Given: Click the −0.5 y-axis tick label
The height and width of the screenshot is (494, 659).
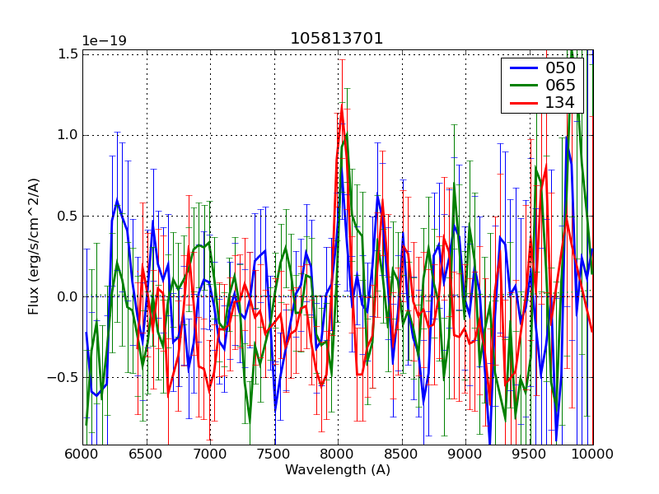Looking at the screenshot, I should 65,377.
